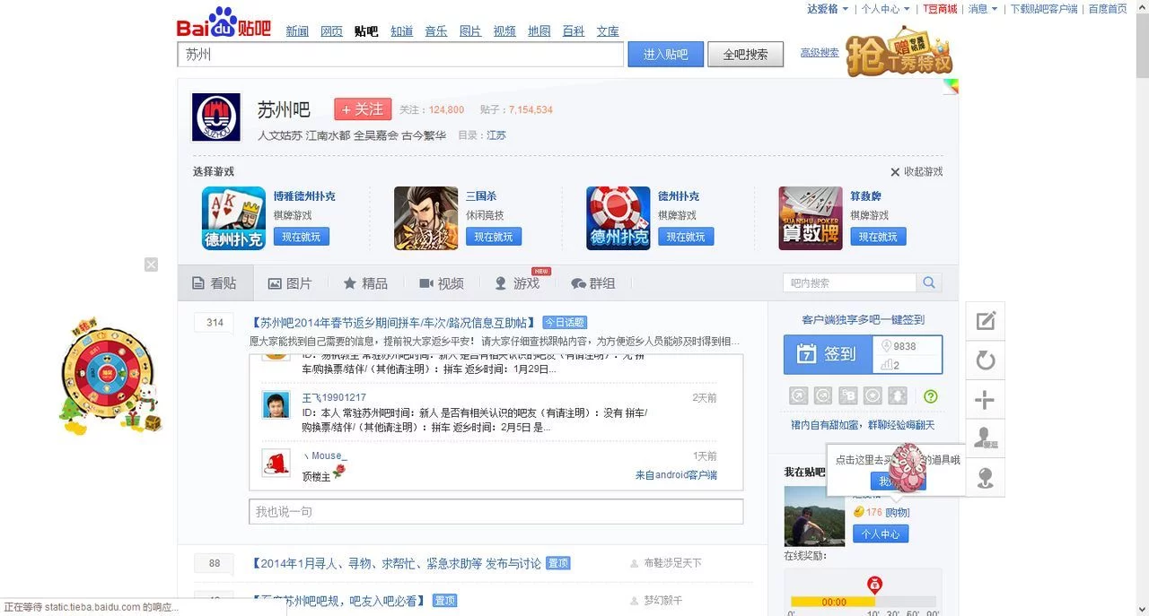Expand the 达爱格 username dropdown
Screen dimensions: 1149x616
click(827, 9)
